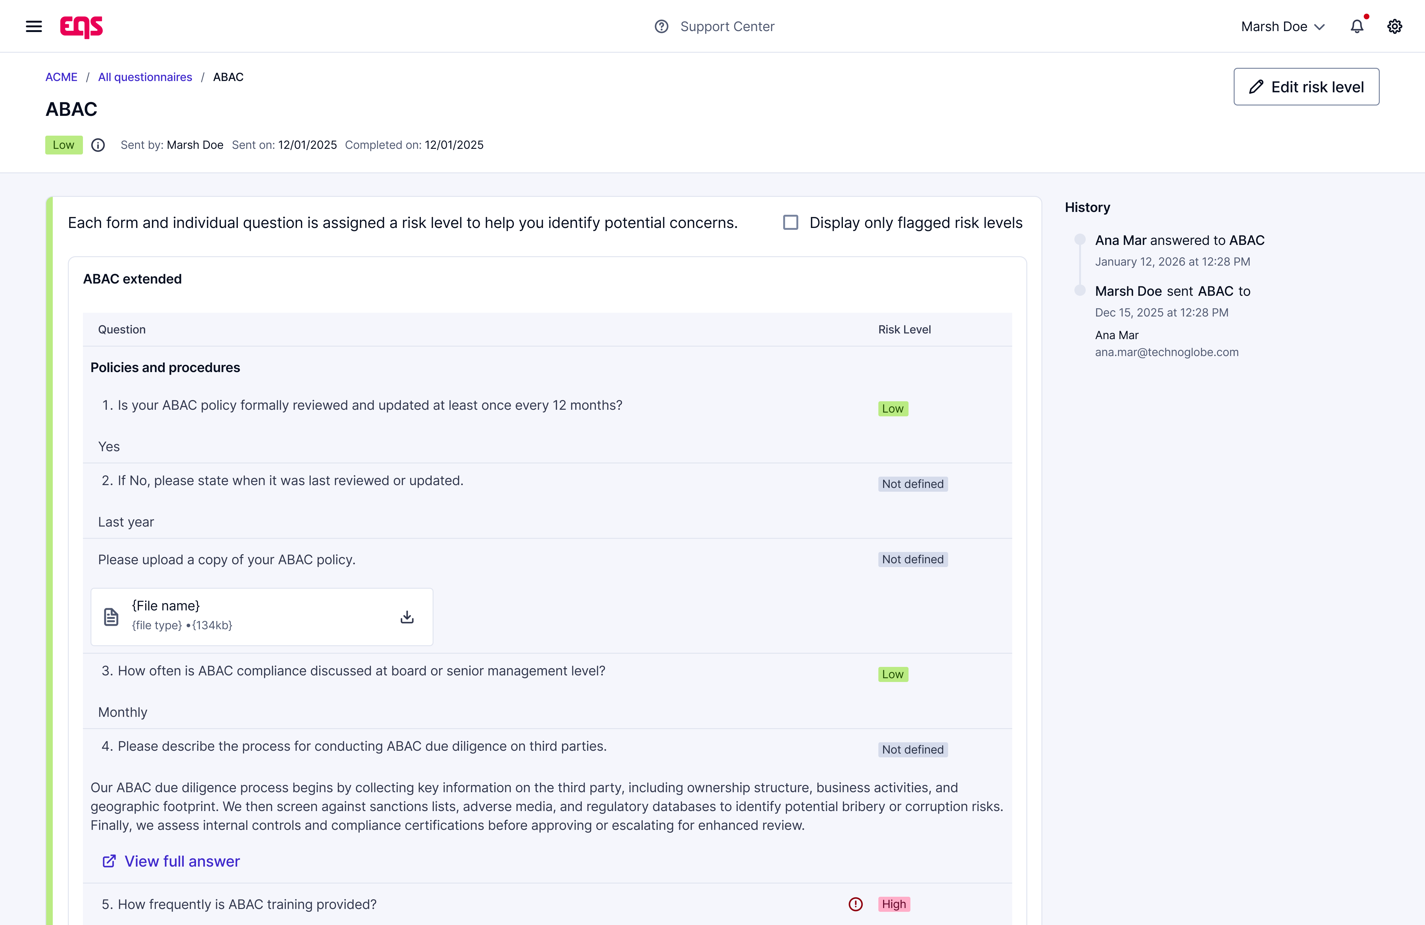The height and width of the screenshot is (925, 1425).
Task: Open settings gear icon
Action: [1395, 26]
